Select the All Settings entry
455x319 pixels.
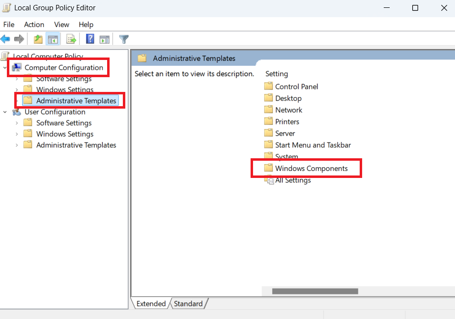tap(293, 180)
